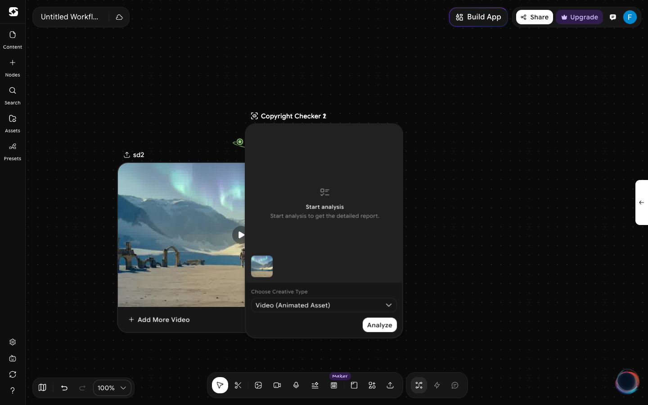
Task: Open the user profile avatar F
Action: pos(630,17)
